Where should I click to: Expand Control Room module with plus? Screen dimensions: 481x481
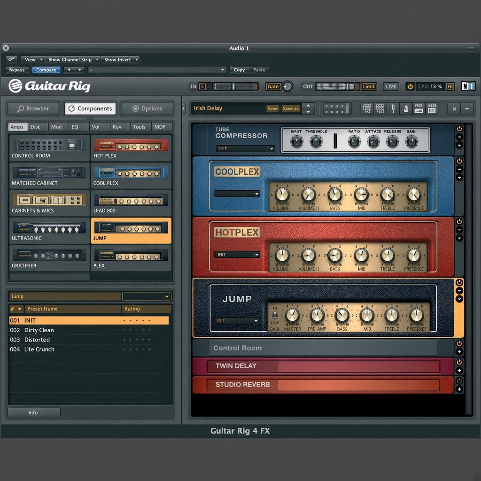459,352
